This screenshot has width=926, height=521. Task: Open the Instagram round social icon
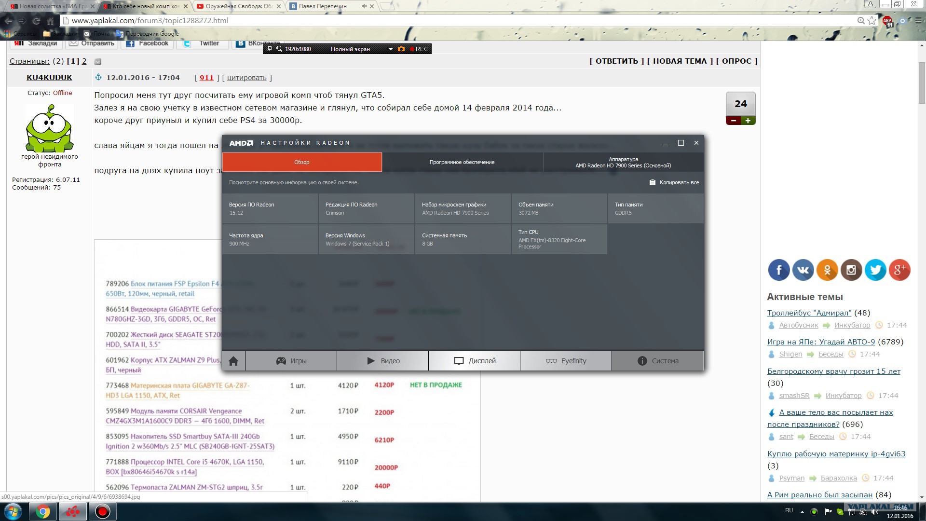851,270
